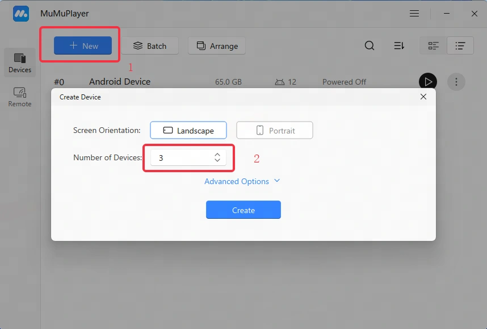
Task: Click the Batch button
Action: [x=150, y=46]
